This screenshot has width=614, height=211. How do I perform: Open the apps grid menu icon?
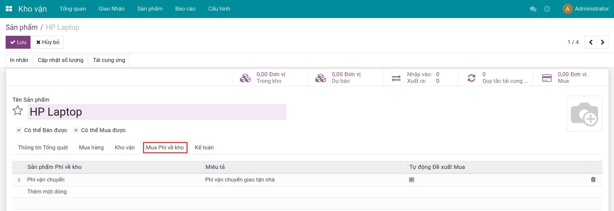9,9
